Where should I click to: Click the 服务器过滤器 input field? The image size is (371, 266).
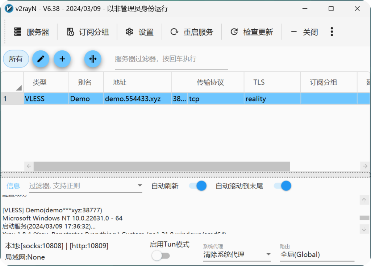(171, 59)
